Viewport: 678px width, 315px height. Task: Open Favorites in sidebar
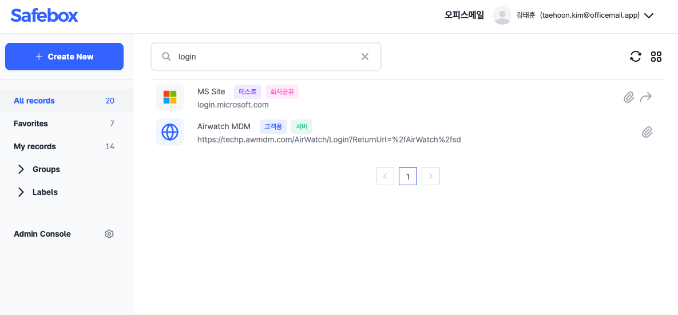click(x=31, y=123)
